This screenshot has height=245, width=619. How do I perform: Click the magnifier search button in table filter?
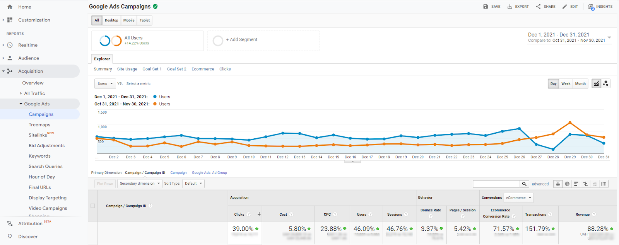[524, 184]
